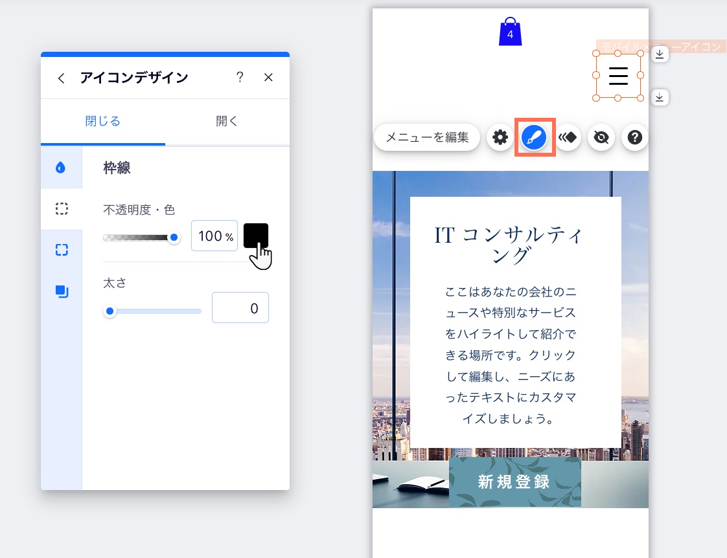Open menu settings gear icon
727x558 pixels.
[500, 137]
